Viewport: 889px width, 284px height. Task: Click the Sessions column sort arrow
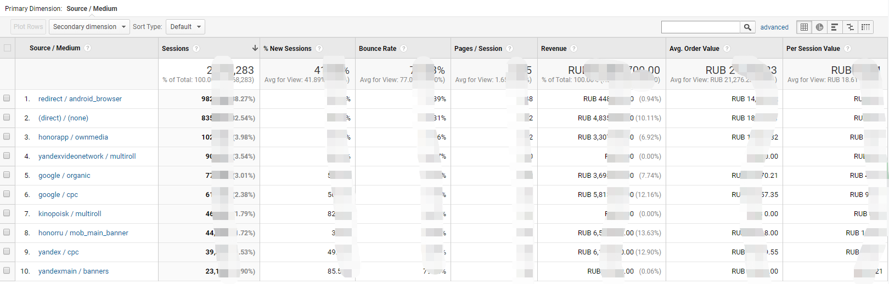pyautogui.click(x=255, y=48)
